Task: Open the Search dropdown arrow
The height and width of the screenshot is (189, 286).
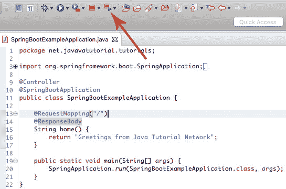Action: [156, 8]
